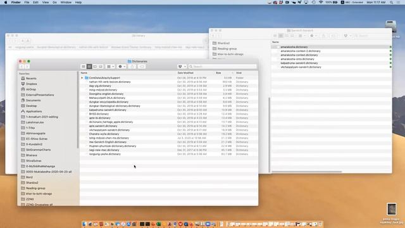Switch Dictionaries window to gallery view

[101, 66]
